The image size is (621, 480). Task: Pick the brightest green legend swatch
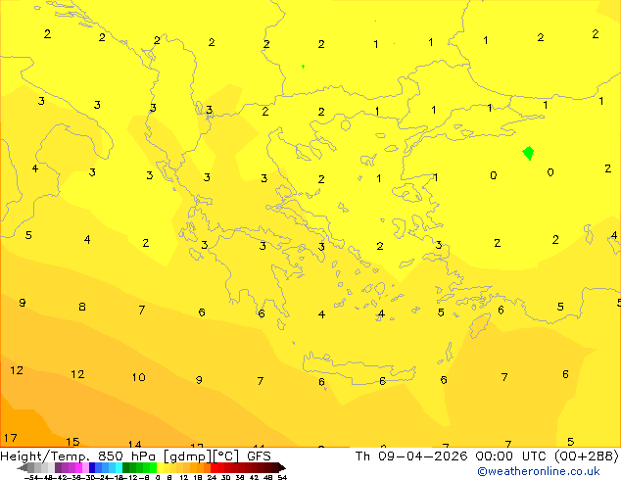pyautogui.click(x=153, y=467)
